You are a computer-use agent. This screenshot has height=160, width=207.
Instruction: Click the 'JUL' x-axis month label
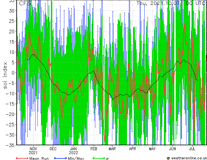pyautogui.click(x=192, y=149)
